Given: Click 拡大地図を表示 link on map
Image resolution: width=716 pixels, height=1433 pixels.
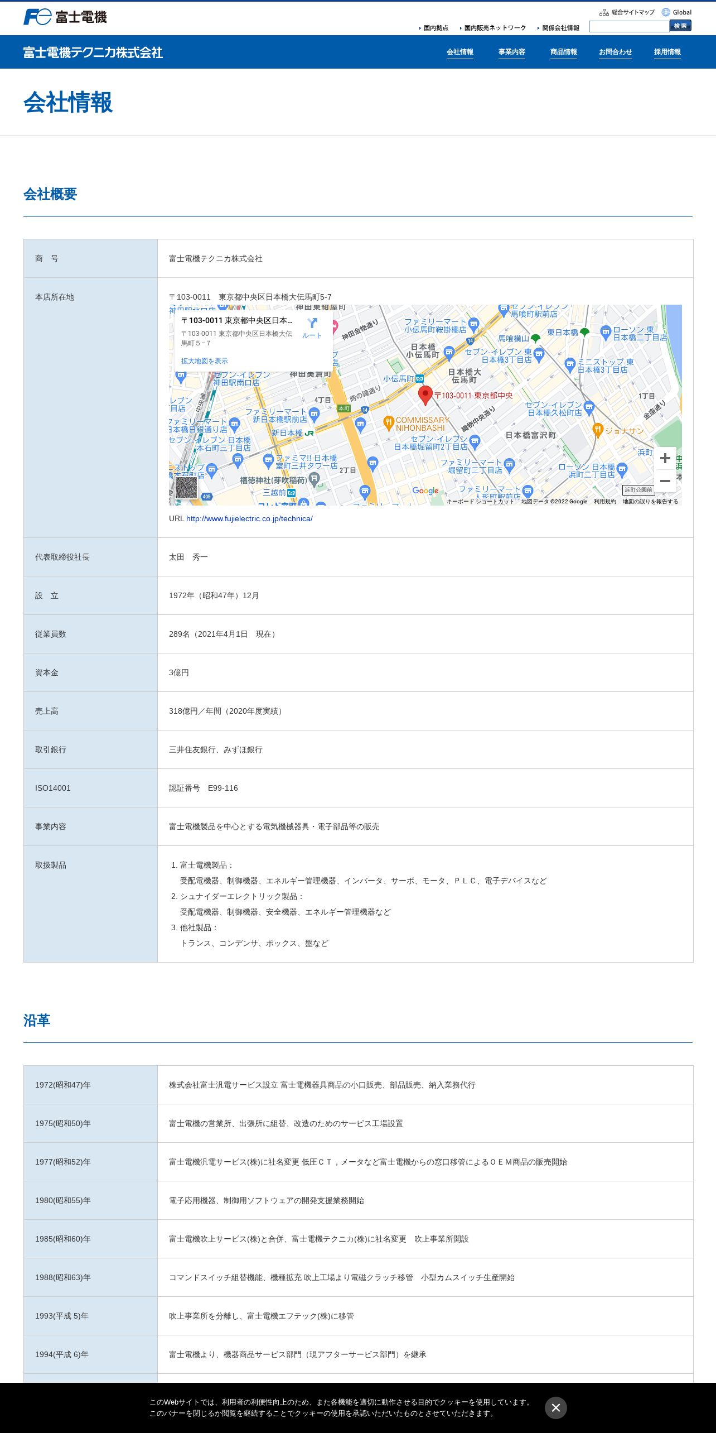Looking at the screenshot, I should (205, 361).
